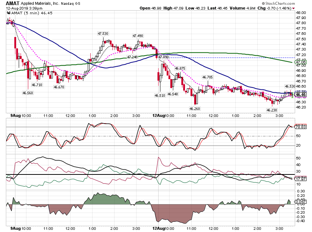This screenshot has width=312, height=232.
Task: Click the 0.047 value tag on the bottom indicator
Action: point(301,202)
